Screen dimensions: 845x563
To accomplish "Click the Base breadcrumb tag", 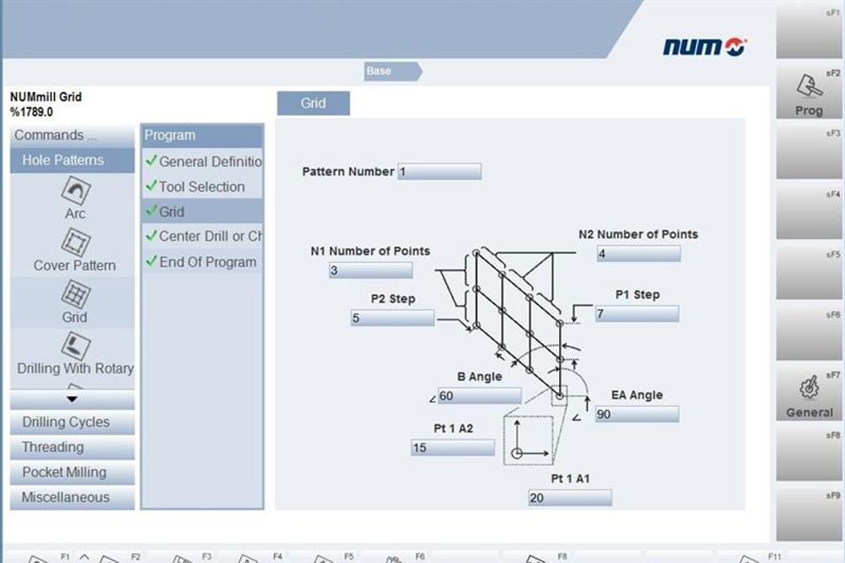I will click(x=393, y=71).
